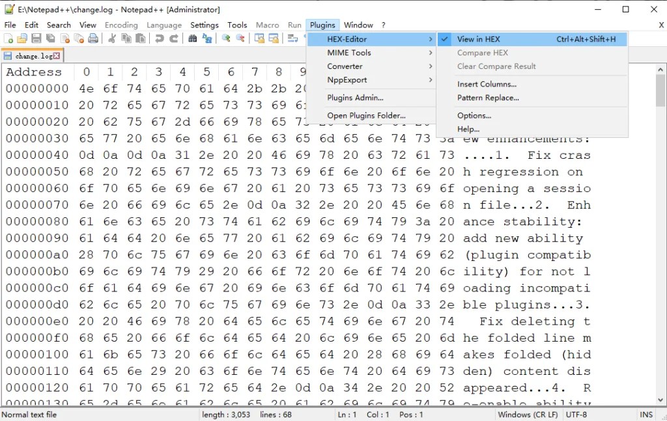Click 'Ln : 1' in status bar
Image resolution: width=667 pixels, height=421 pixels.
[347, 414]
